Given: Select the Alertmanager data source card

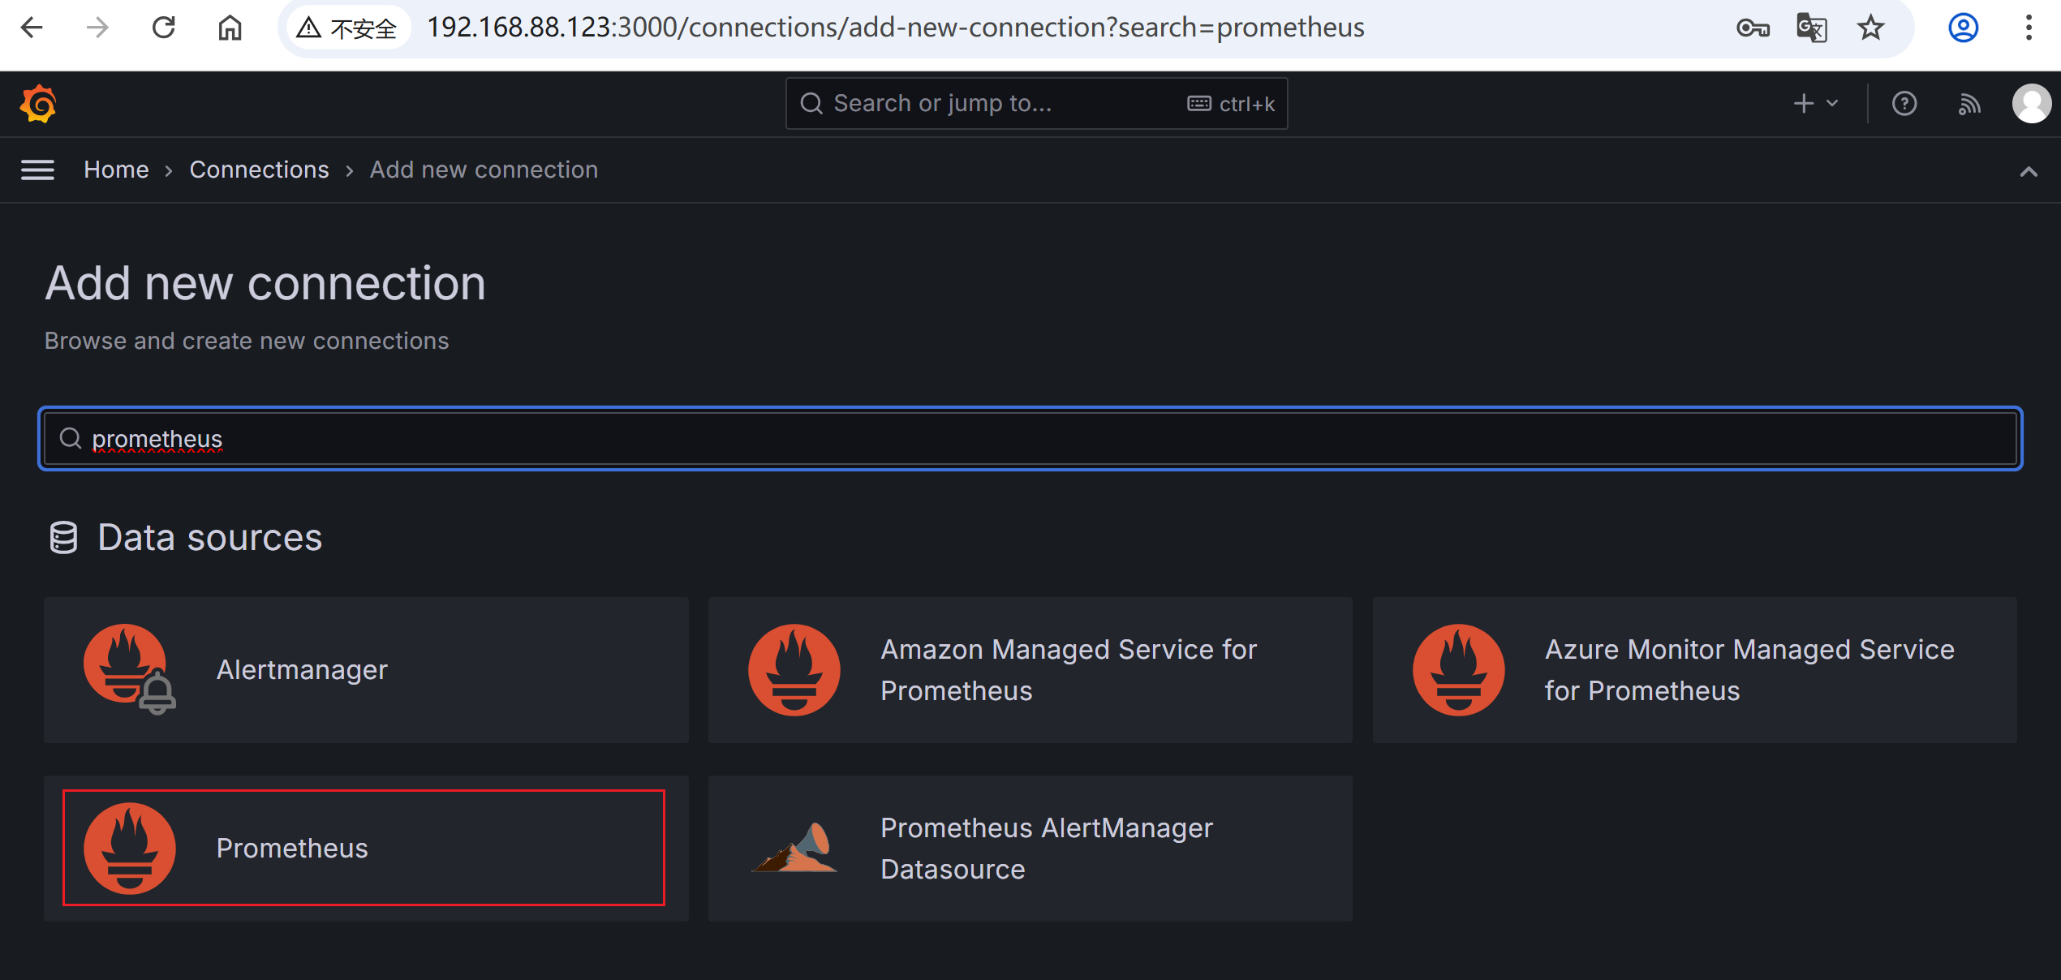Looking at the screenshot, I should pos(366,670).
